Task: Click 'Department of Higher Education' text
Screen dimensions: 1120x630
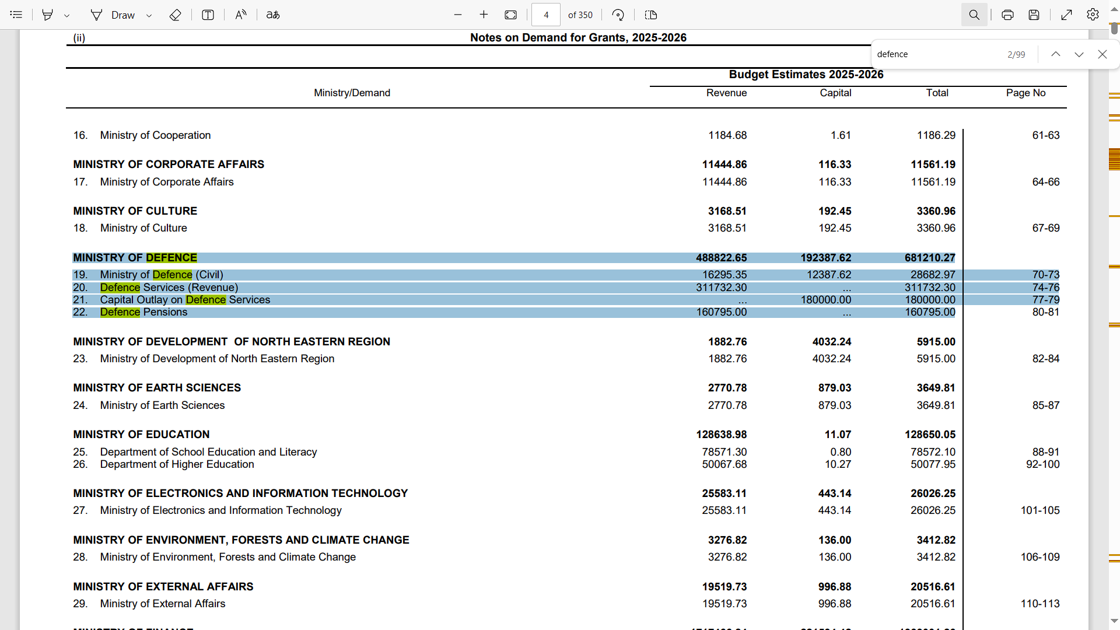Action: (x=177, y=464)
